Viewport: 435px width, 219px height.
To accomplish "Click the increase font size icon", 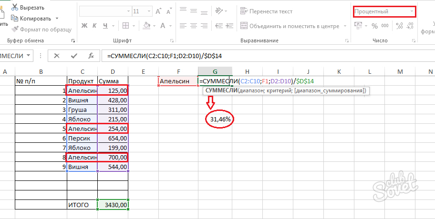I will tap(157, 11).
